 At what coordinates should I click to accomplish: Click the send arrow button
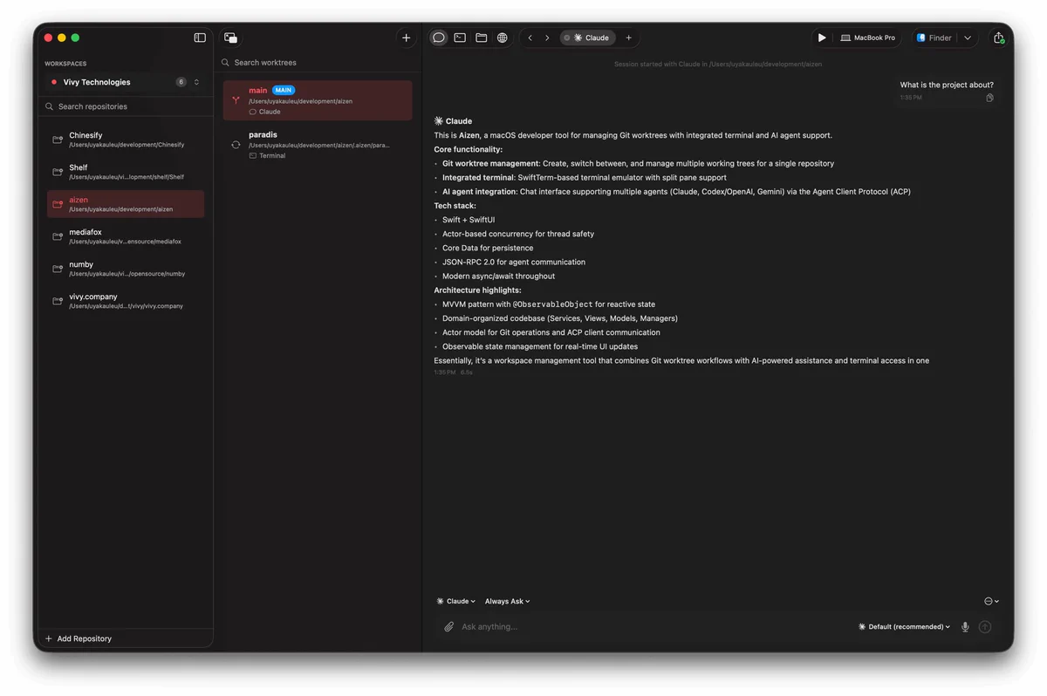coord(985,626)
